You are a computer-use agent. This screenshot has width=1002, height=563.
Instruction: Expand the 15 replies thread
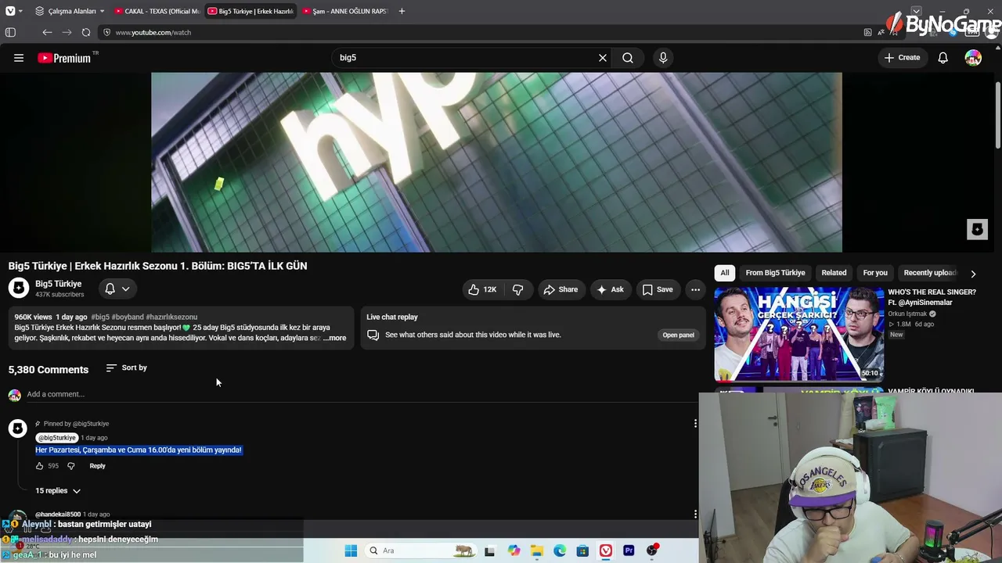(58, 490)
